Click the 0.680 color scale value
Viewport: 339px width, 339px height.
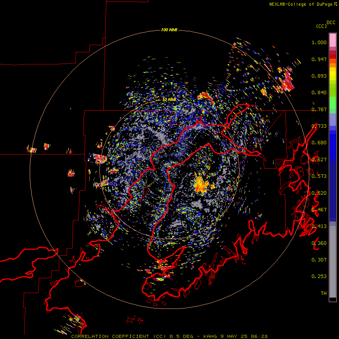pos(319,143)
